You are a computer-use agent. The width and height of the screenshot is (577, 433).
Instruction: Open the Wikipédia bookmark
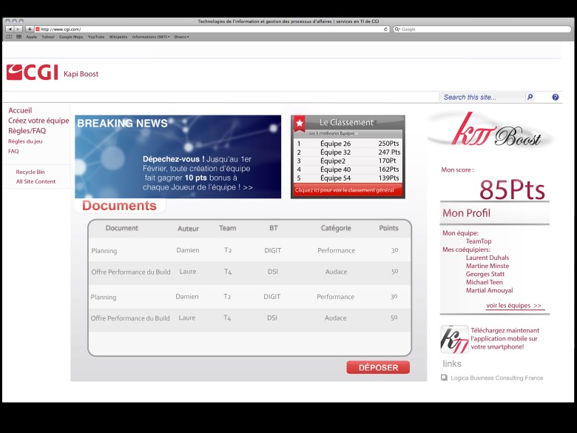pos(118,37)
